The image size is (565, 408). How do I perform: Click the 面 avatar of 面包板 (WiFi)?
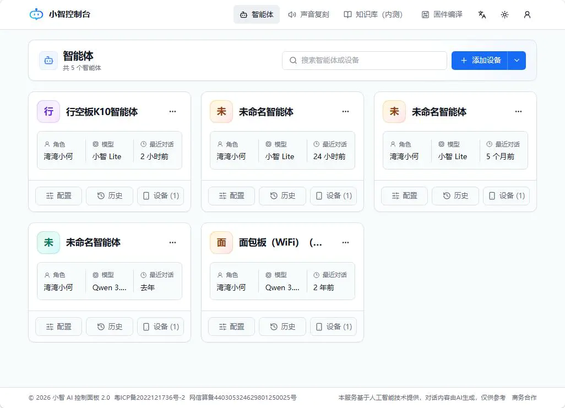221,242
